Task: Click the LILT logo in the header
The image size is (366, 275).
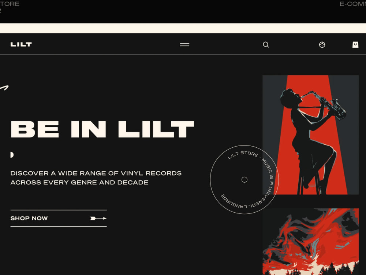Action: [21, 44]
